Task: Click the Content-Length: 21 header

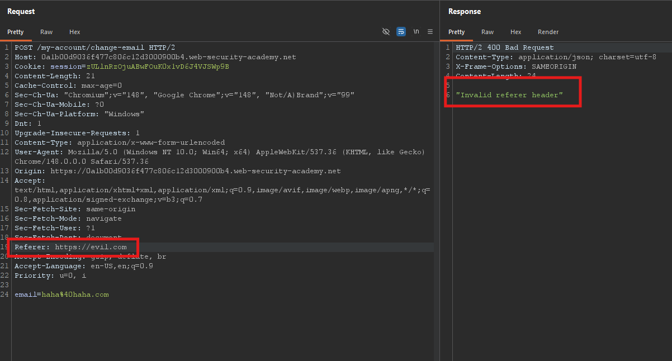Action: [55, 76]
